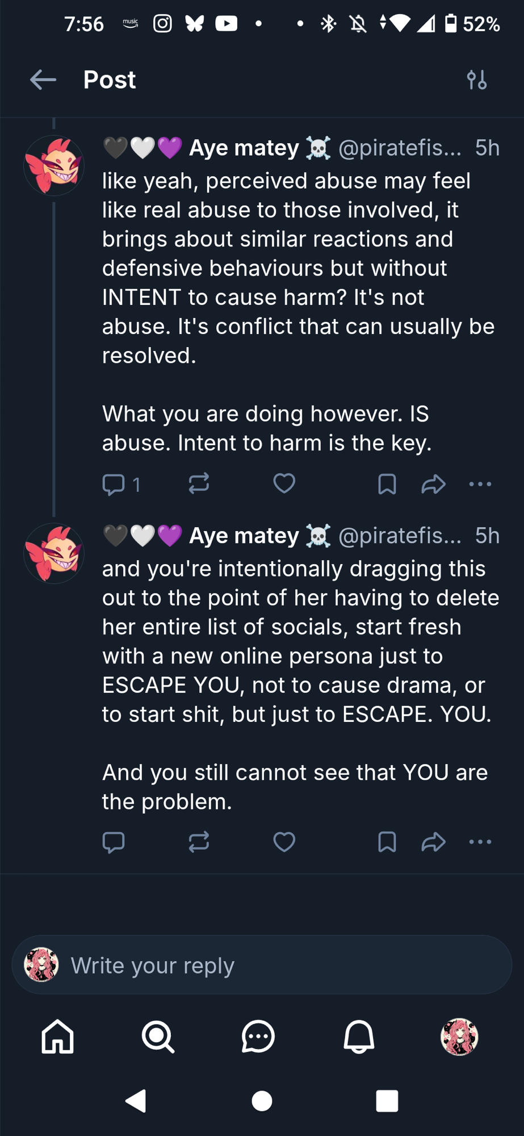Bookmark the first Aye matey post
Image resolution: width=524 pixels, height=1136 pixels.
[387, 485]
